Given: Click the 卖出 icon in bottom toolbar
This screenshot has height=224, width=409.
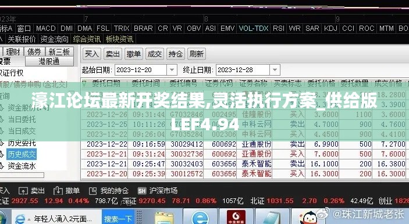Looking at the screenshot, I should coord(23,191).
